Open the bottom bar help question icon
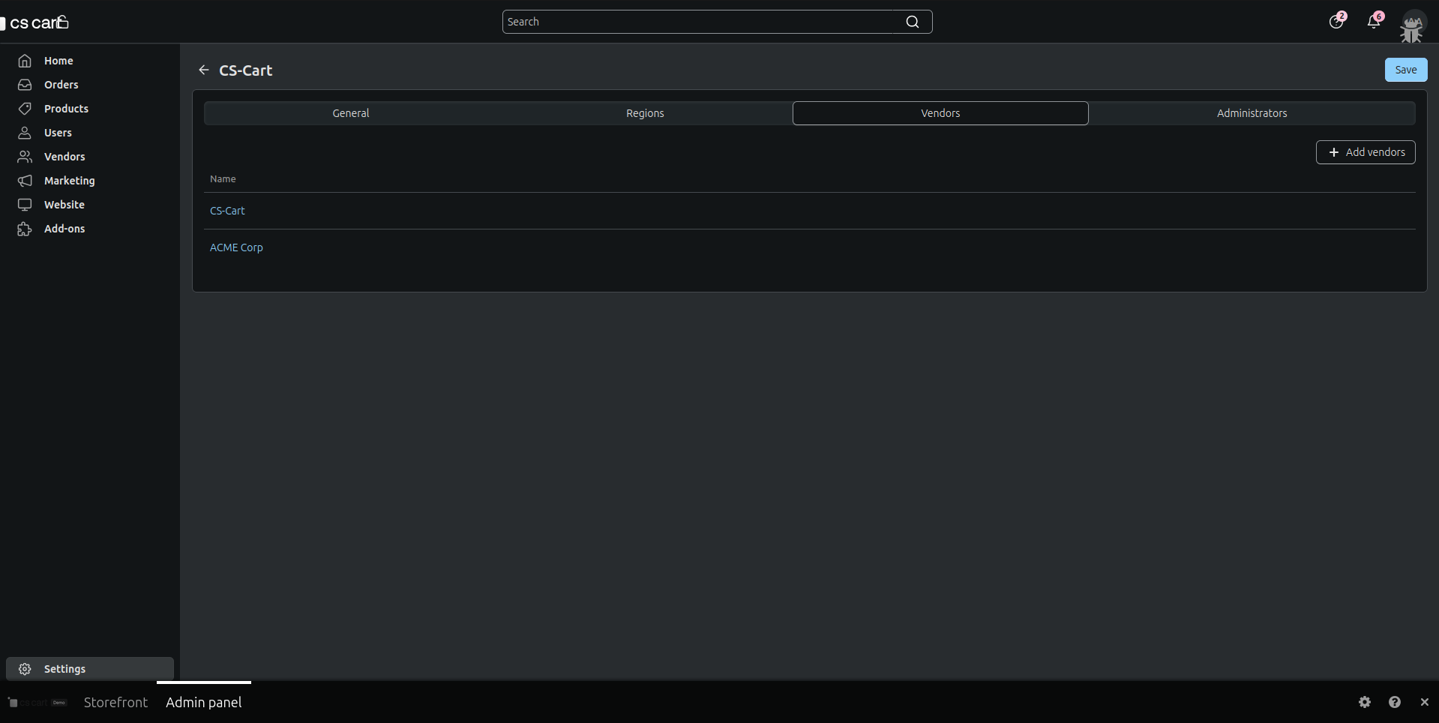Screen dimensions: 1439x723 [x=1395, y=702]
